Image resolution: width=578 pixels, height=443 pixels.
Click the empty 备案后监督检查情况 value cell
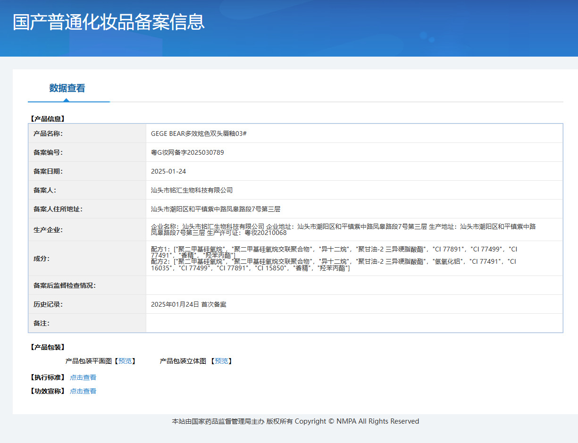pos(354,285)
